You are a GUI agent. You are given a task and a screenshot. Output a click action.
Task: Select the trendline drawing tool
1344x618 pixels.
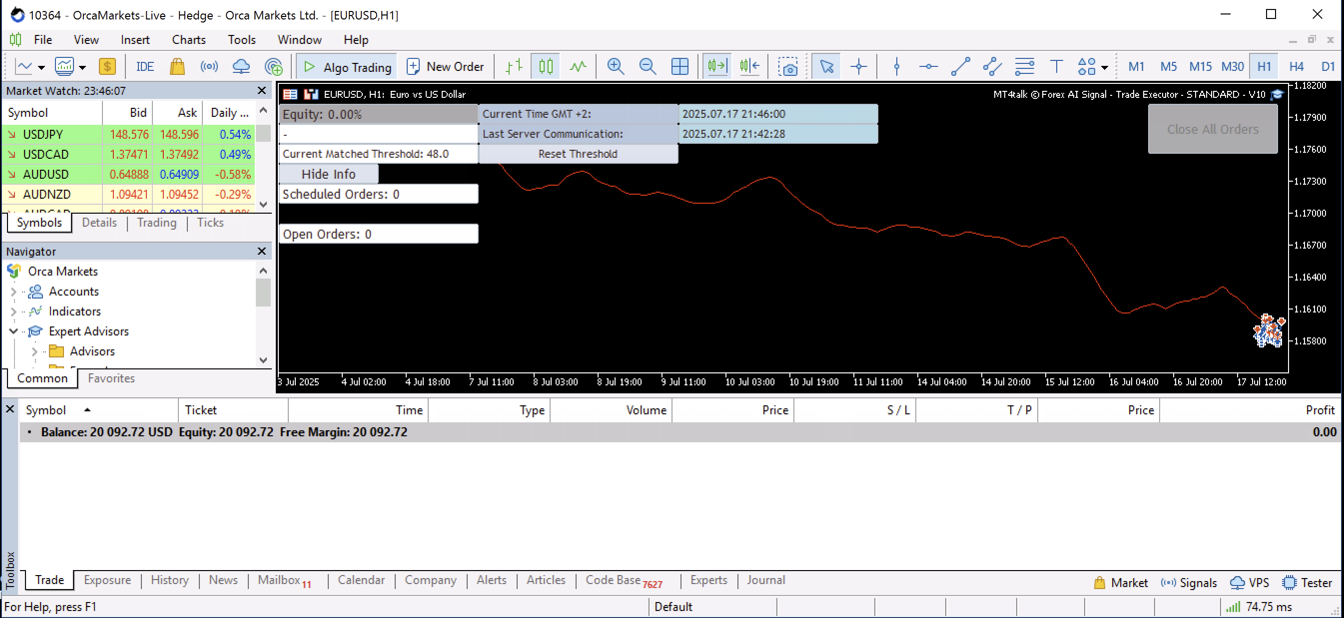coord(960,67)
